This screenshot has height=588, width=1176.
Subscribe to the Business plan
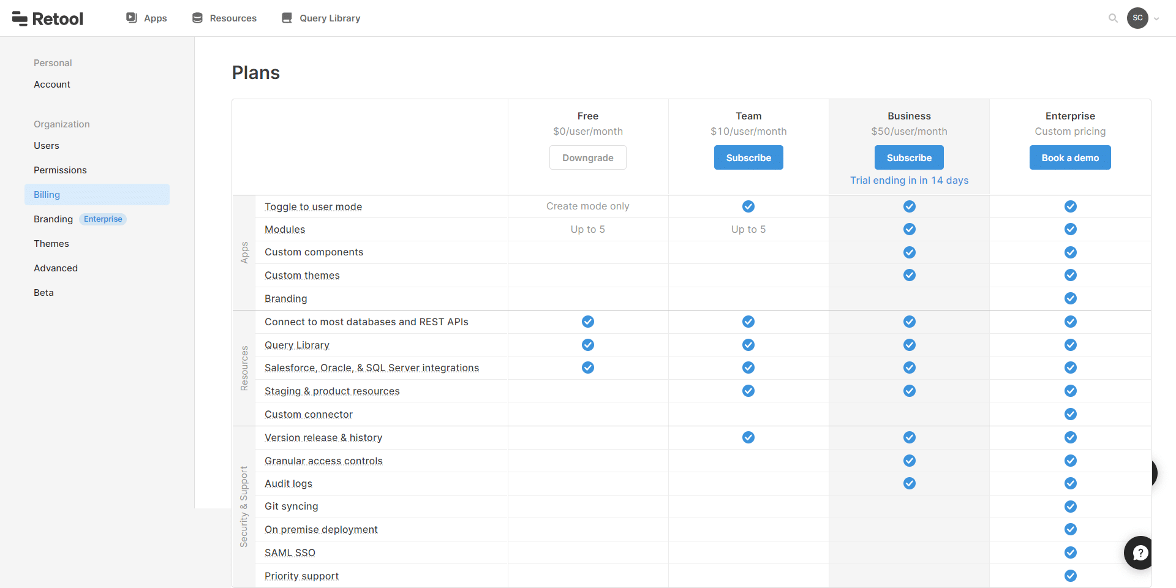[x=909, y=157]
